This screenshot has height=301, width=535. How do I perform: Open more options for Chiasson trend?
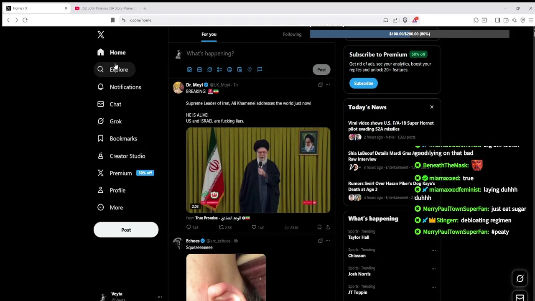click(x=433, y=250)
